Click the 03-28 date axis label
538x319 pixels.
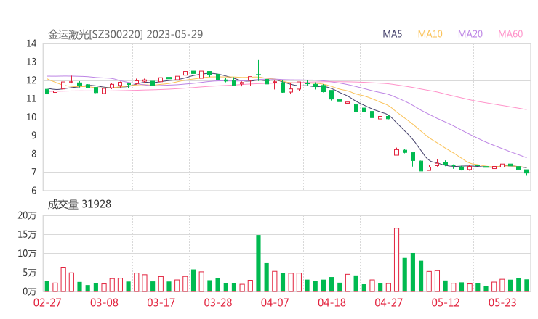218,302
